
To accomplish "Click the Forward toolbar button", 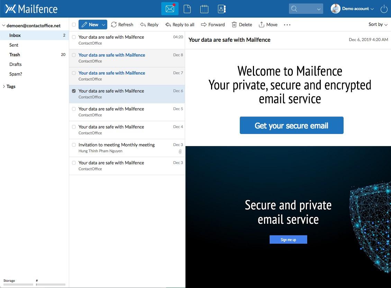I will [x=213, y=25].
